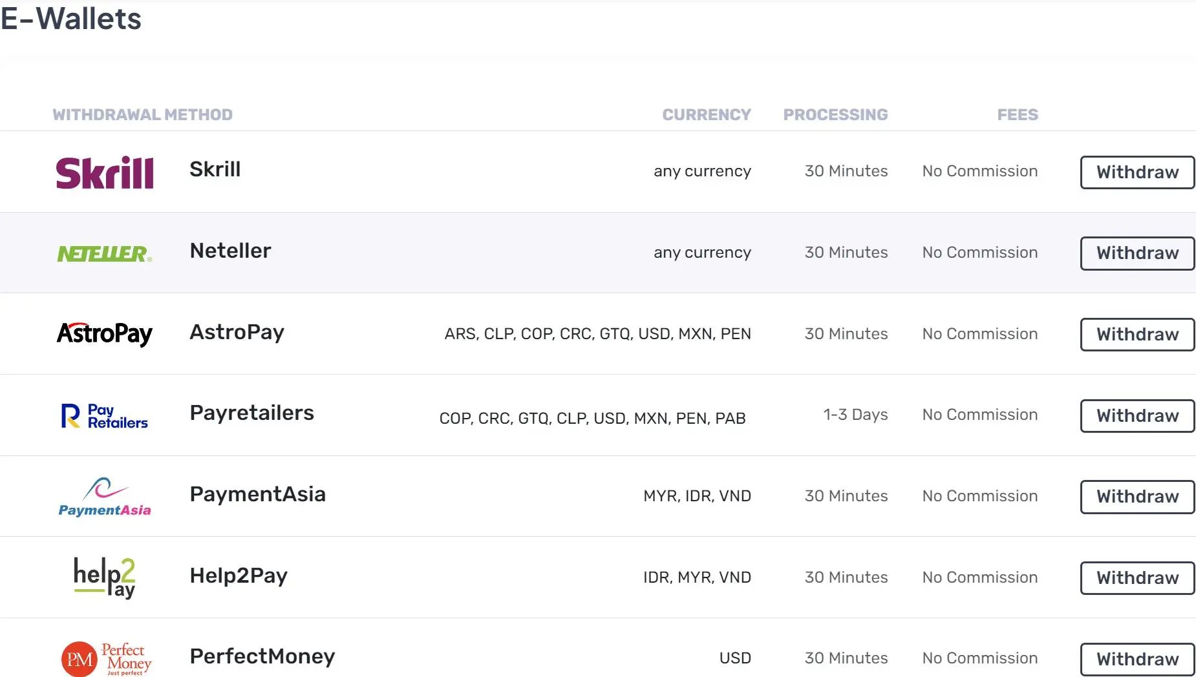1196x677 pixels.
Task: Click PerfectMoney's USD currency cell
Action: 736,658
